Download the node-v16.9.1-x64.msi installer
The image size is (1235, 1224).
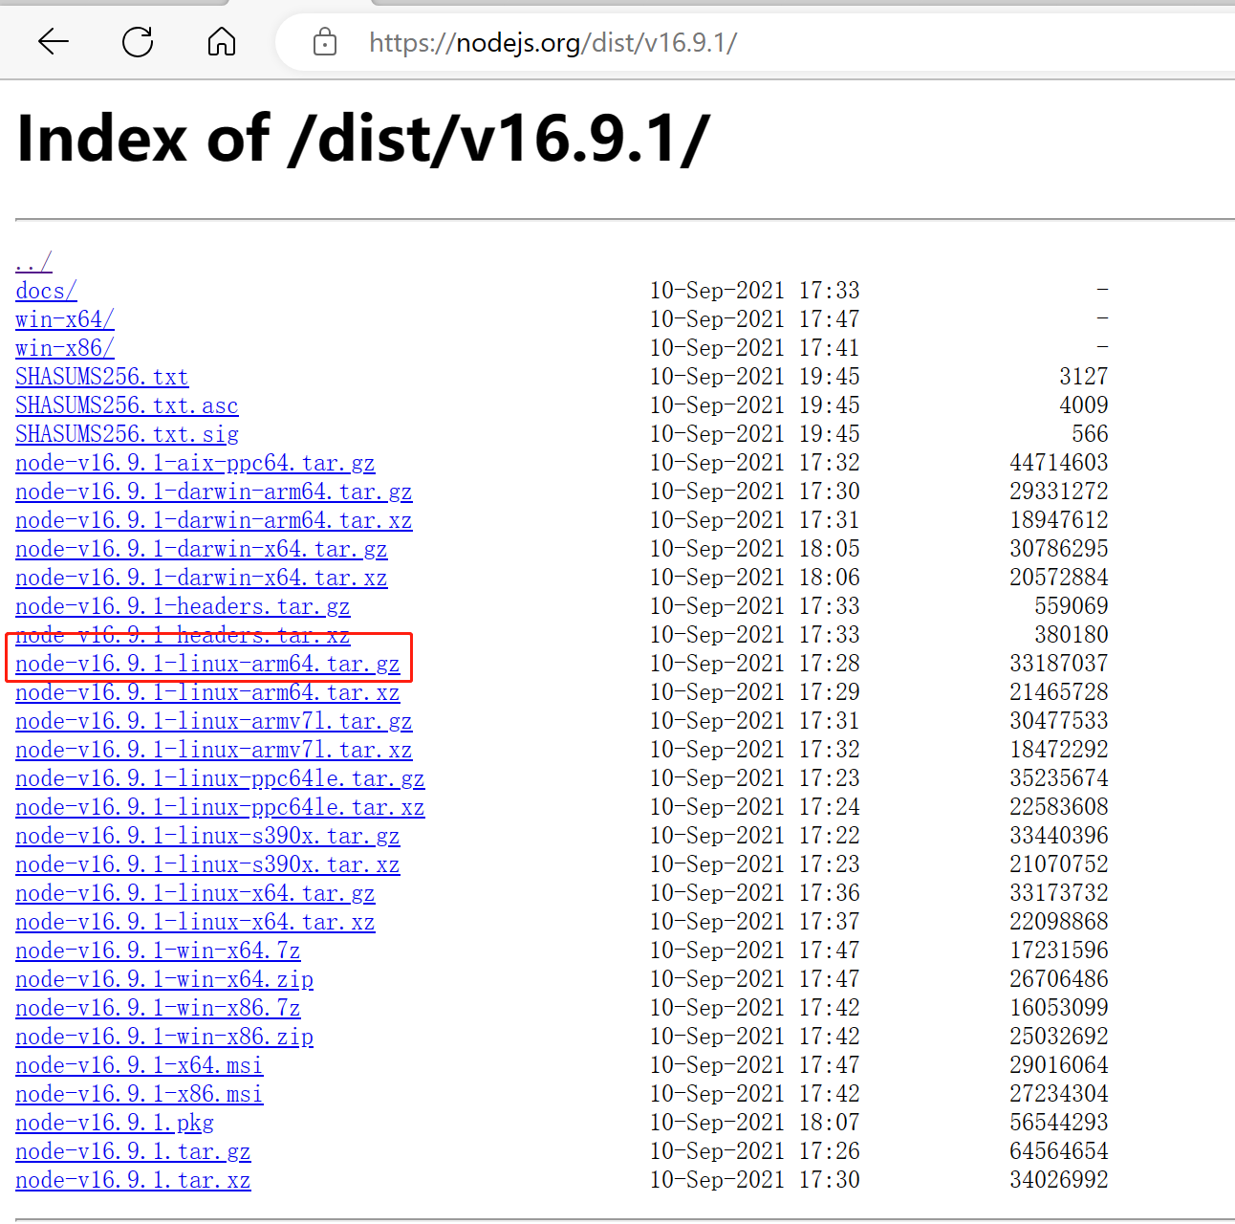pos(140,1065)
